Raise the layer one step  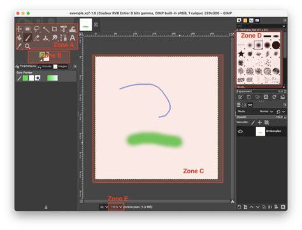pos(252,207)
